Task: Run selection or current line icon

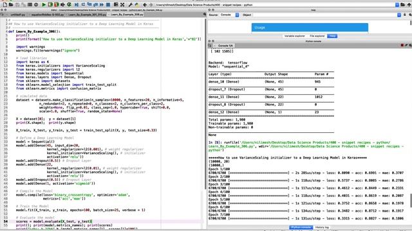Action: [x=63, y=4]
